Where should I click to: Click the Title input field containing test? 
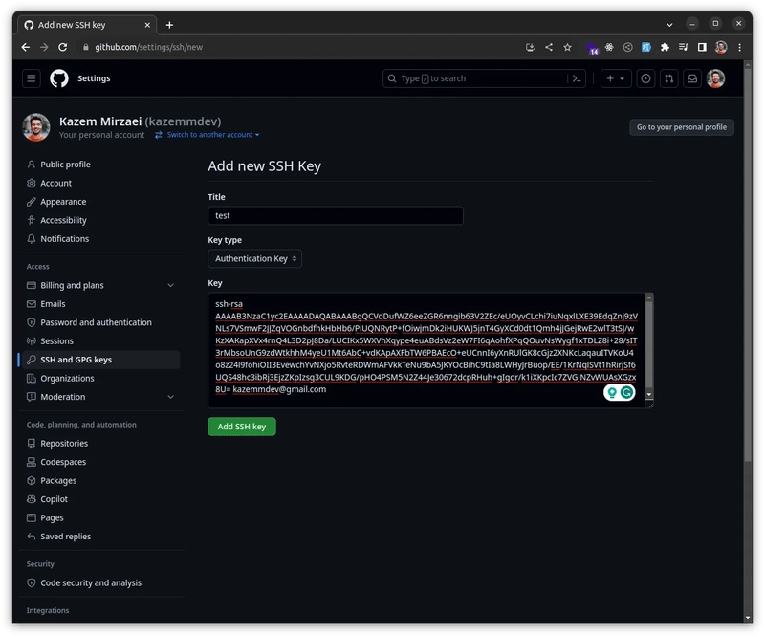click(x=336, y=216)
